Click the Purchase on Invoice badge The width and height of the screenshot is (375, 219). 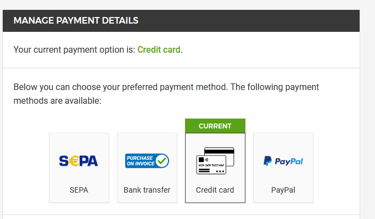point(147,161)
